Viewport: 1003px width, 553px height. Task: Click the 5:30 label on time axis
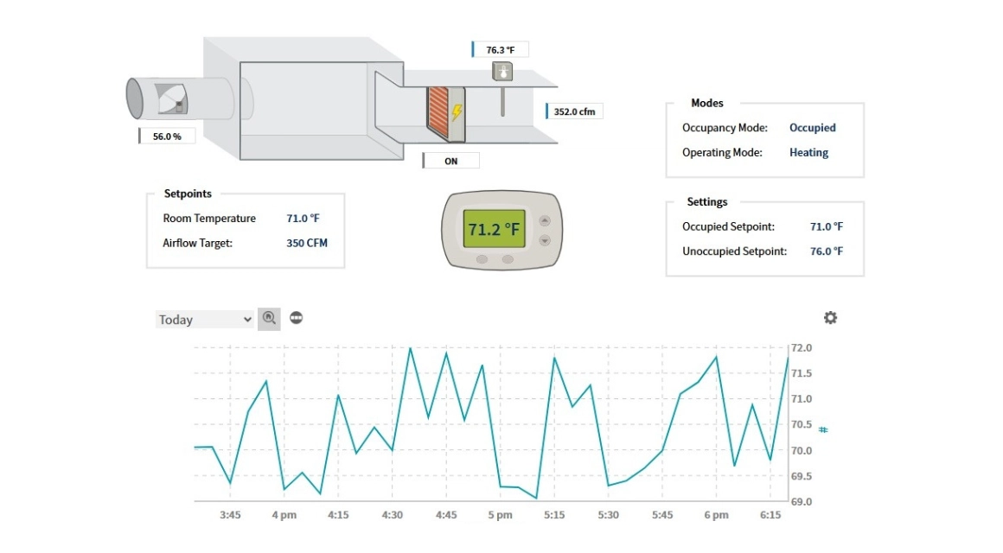click(x=609, y=515)
